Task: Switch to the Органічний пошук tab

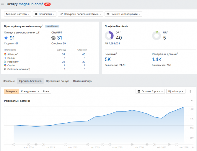Action: pyautogui.click(x=57, y=81)
